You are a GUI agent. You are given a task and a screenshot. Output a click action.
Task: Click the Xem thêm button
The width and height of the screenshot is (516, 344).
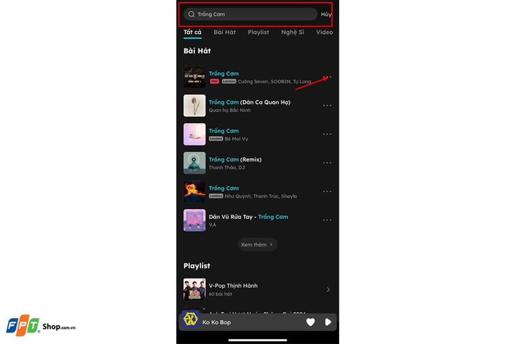click(x=257, y=245)
